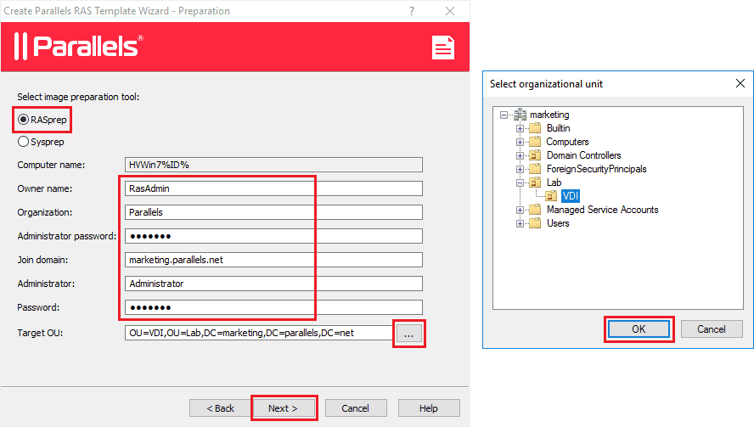Expand the Computers tree node
The width and height of the screenshot is (754, 427).
[x=520, y=142]
